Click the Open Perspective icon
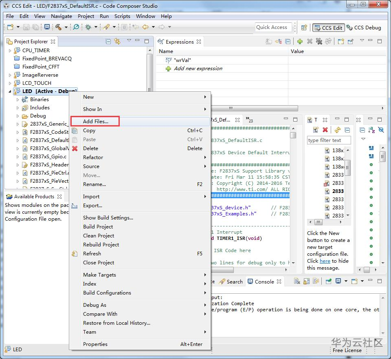This screenshot has height=359, width=391. tap(304, 28)
